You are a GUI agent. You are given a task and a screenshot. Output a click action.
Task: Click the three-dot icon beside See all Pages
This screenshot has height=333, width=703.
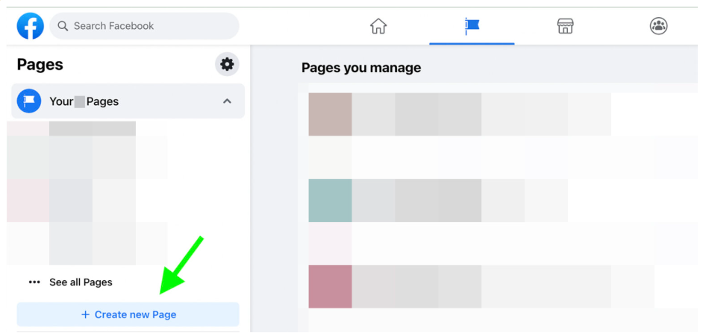(34, 282)
